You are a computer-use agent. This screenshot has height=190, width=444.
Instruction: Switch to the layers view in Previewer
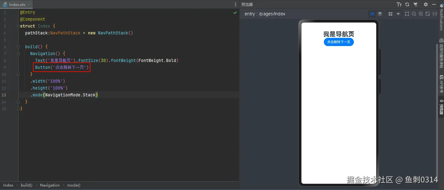pyautogui.click(x=380, y=14)
